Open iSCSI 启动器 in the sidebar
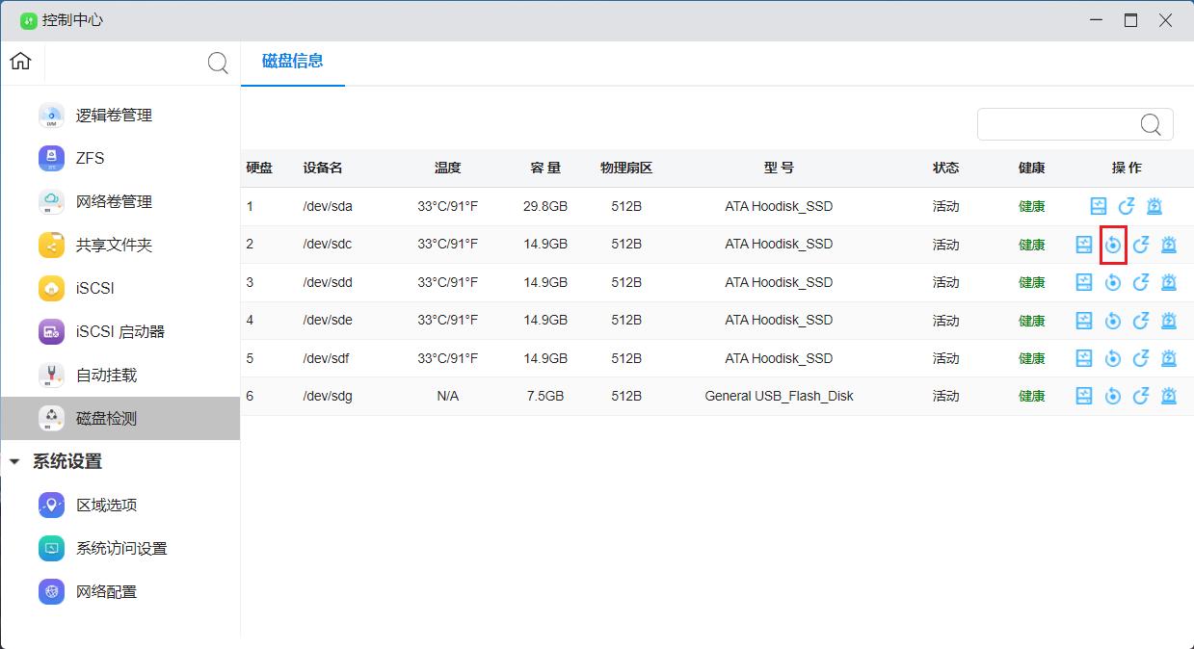Viewport: 1194px width, 649px height. click(119, 331)
